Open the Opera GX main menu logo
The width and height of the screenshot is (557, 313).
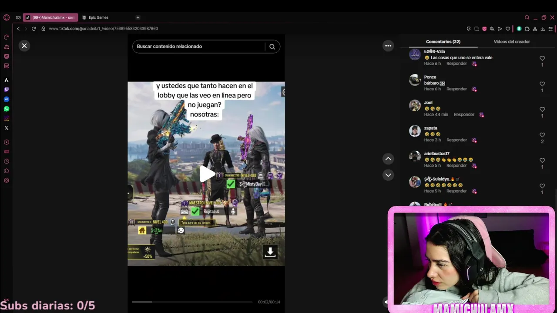[x=6, y=17]
